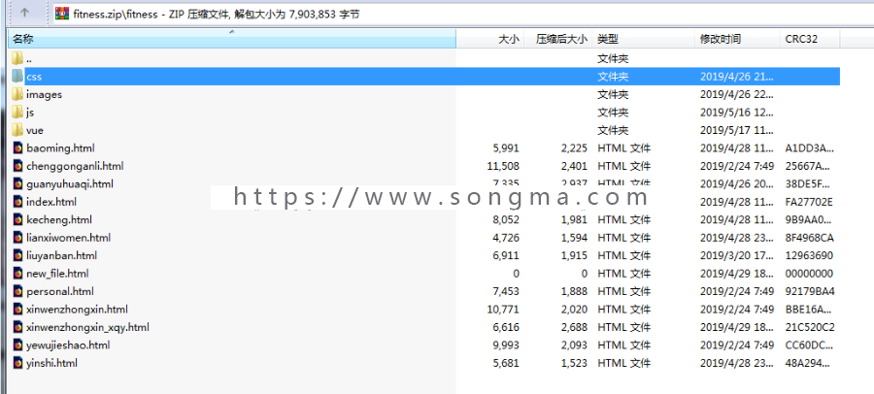The height and width of the screenshot is (394, 874).
Task: Select the css folder name
Action: coord(33,77)
